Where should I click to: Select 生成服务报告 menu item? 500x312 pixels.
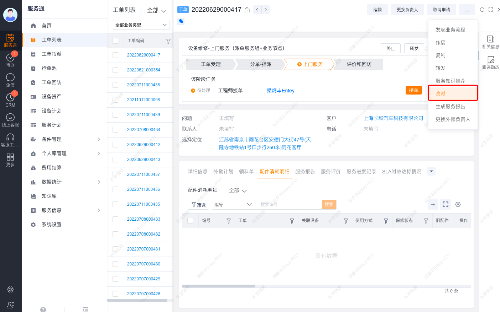(x=453, y=106)
